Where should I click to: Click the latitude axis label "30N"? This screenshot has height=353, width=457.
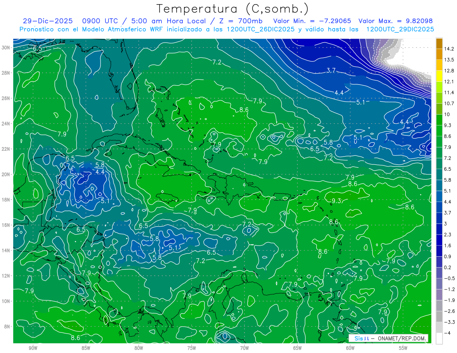point(6,48)
